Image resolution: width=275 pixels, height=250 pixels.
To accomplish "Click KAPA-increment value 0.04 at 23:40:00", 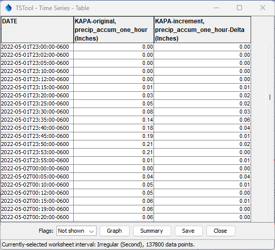I will coord(202,128).
